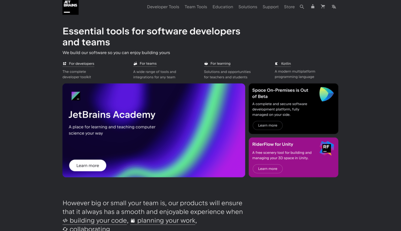
Task: Click the grid icon beside For developers
Action: pos(64,64)
